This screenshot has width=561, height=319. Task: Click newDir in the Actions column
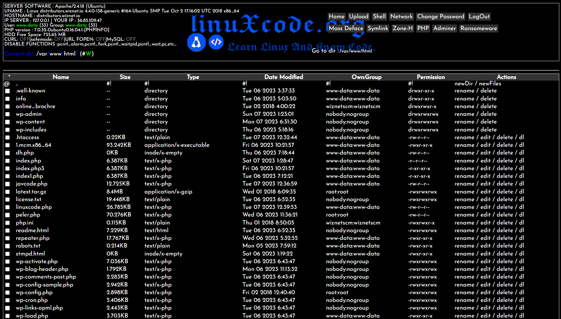pyautogui.click(x=464, y=84)
